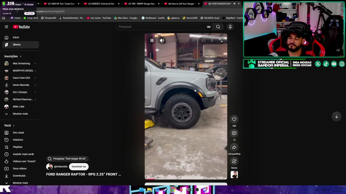Expand Você list with bottom Mostrar mais
The width and height of the screenshot is (346, 194).
click(21, 183)
